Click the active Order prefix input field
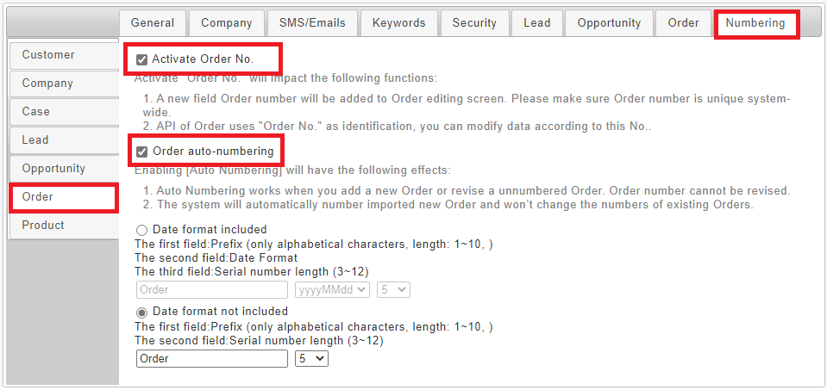Viewport: 827px width, 390px height. 212,359
